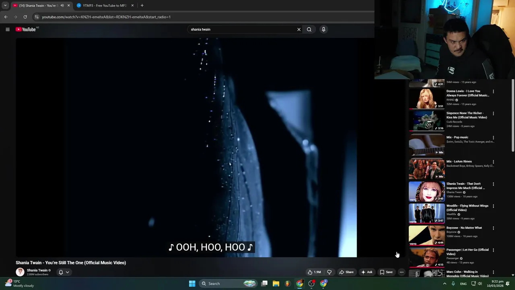This screenshot has height=290, width=515.
Task: Open the Windows Start menu
Action: (192, 284)
